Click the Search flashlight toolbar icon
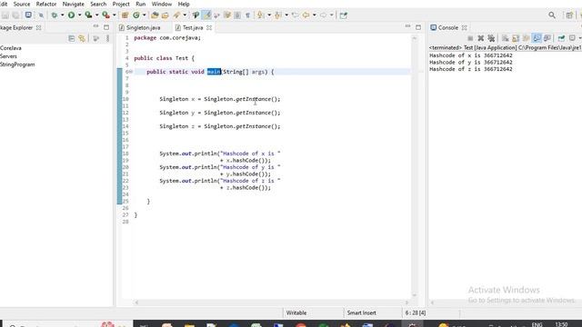582x327 pixels. point(176,15)
